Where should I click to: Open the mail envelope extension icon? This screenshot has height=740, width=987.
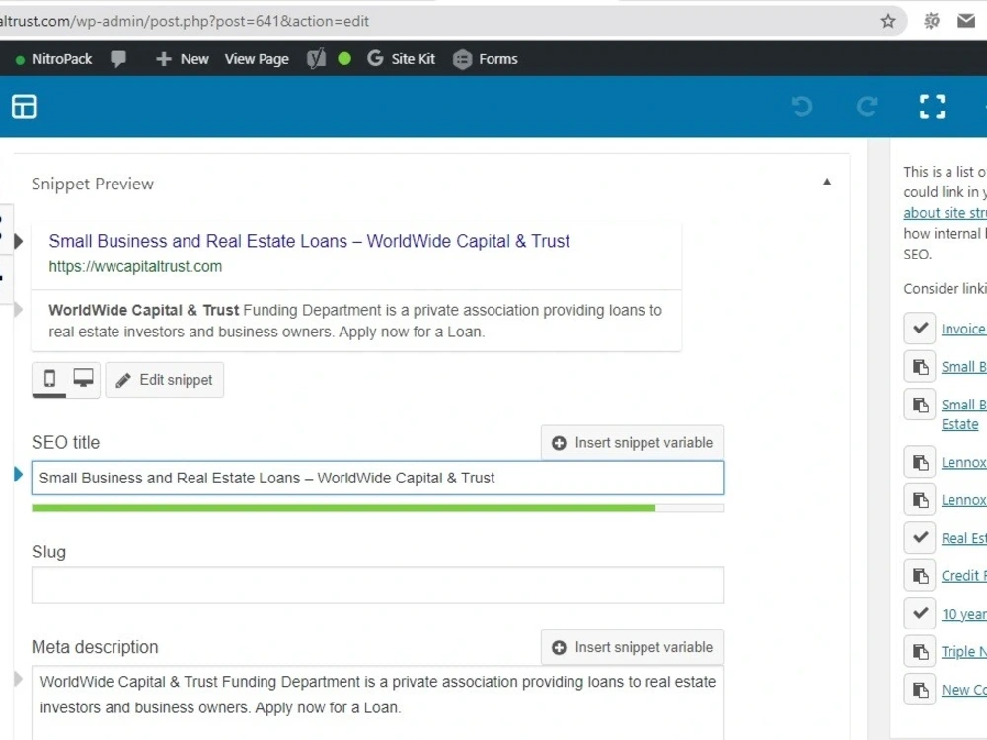click(x=966, y=21)
